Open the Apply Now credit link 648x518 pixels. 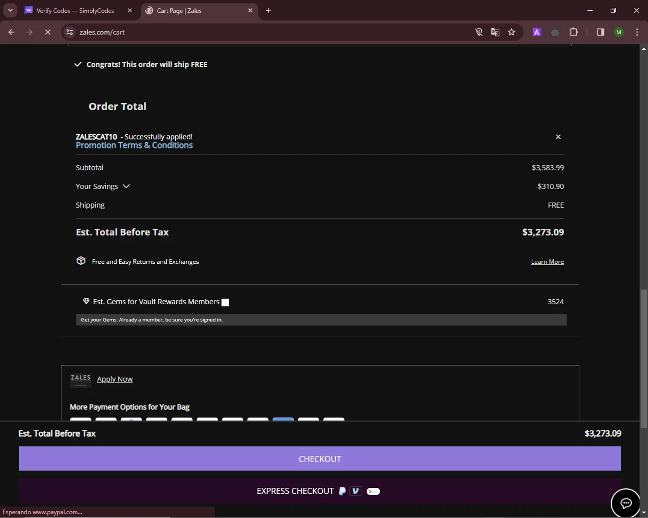[x=115, y=379]
